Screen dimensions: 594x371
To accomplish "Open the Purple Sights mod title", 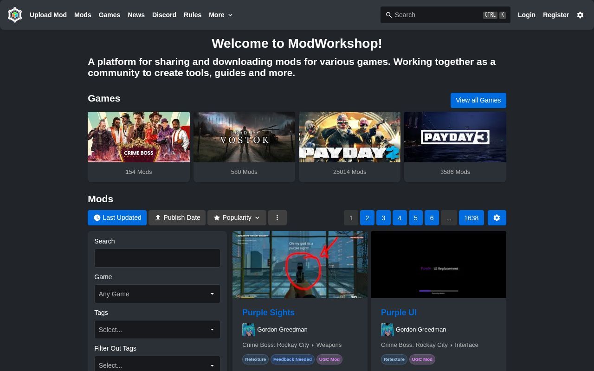I will pyautogui.click(x=268, y=313).
